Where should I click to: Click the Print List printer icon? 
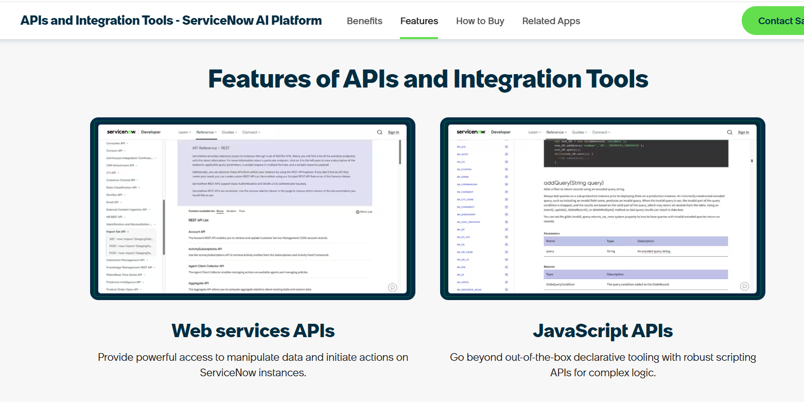(x=358, y=212)
